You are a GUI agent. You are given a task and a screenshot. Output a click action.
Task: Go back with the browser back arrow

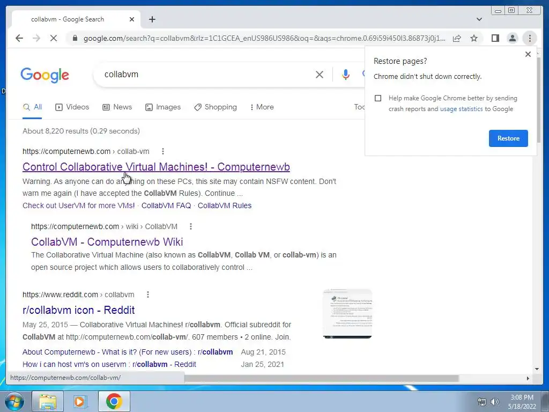point(19,38)
